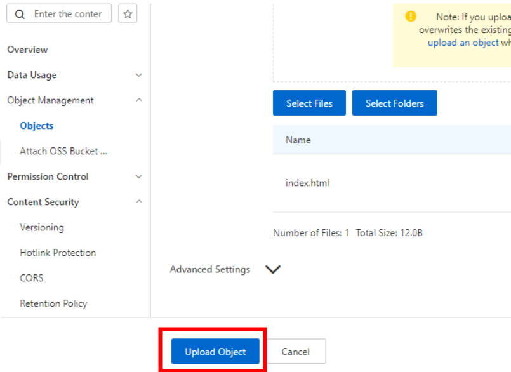511x372 pixels.
Task: Click the star favorites icon beside search
Action: click(x=127, y=13)
